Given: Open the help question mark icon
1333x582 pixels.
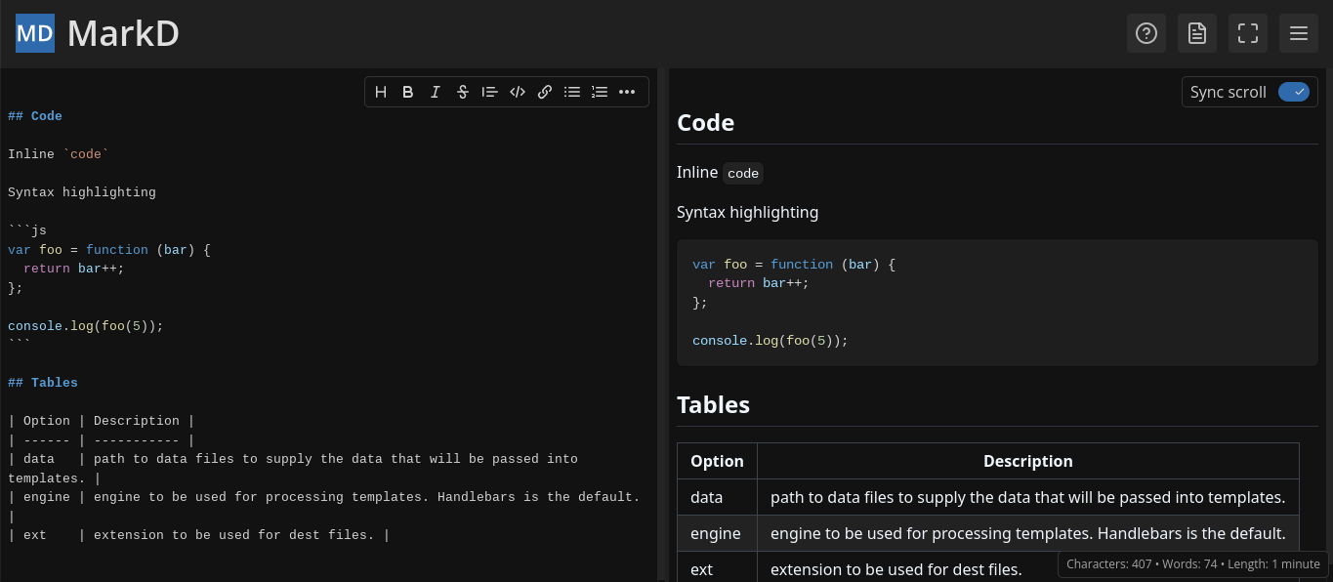Looking at the screenshot, I should pos(1146,33).
